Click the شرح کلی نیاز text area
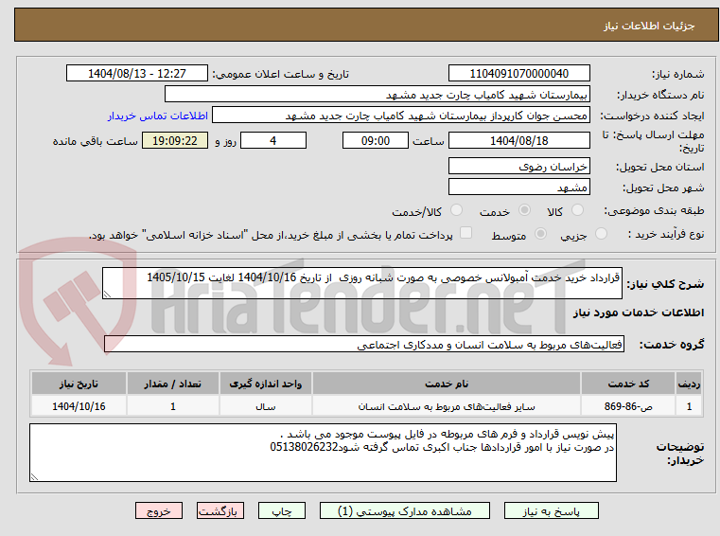720x536 pixels. (361, 283)
